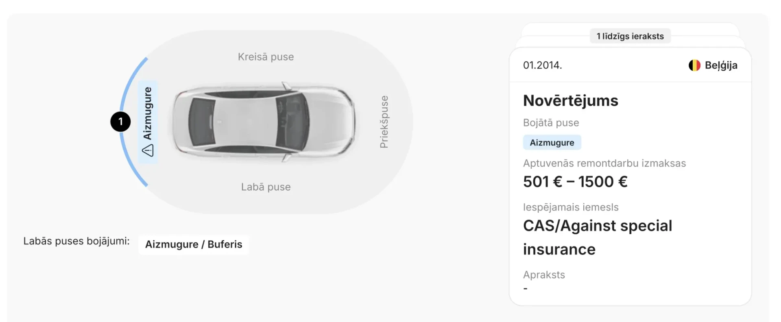The height and width of the screenshot is (322, 781).
Task: Select the Kreisā puse side label
Action: click(266, 57)
